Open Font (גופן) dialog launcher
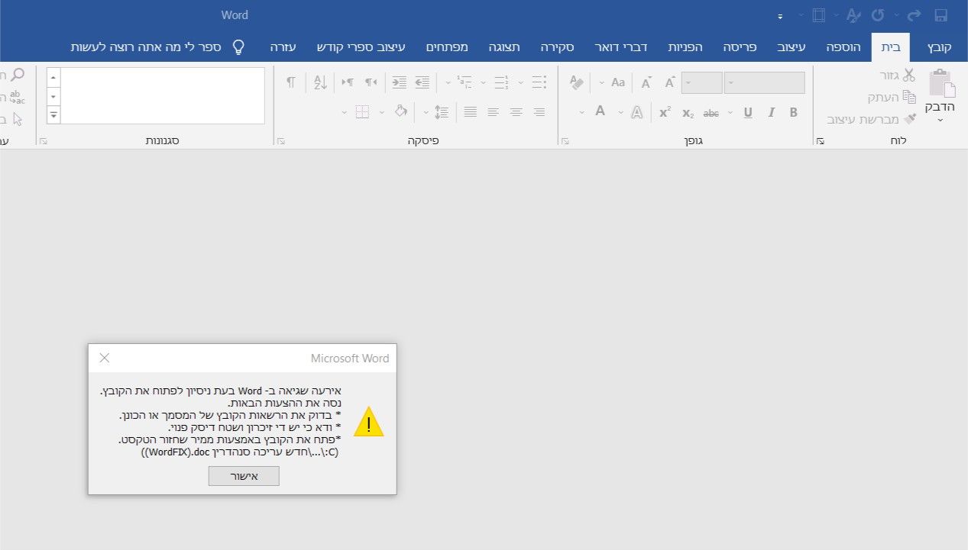The width and height of the screenshot is (968, 550). pos(565,141)
